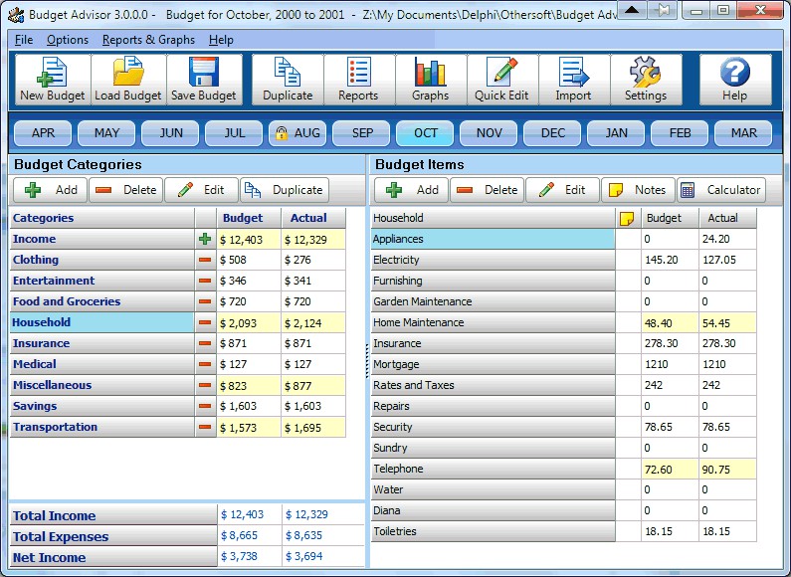Open the Graphs bar chart icon
791x577 pixels.
430,72
